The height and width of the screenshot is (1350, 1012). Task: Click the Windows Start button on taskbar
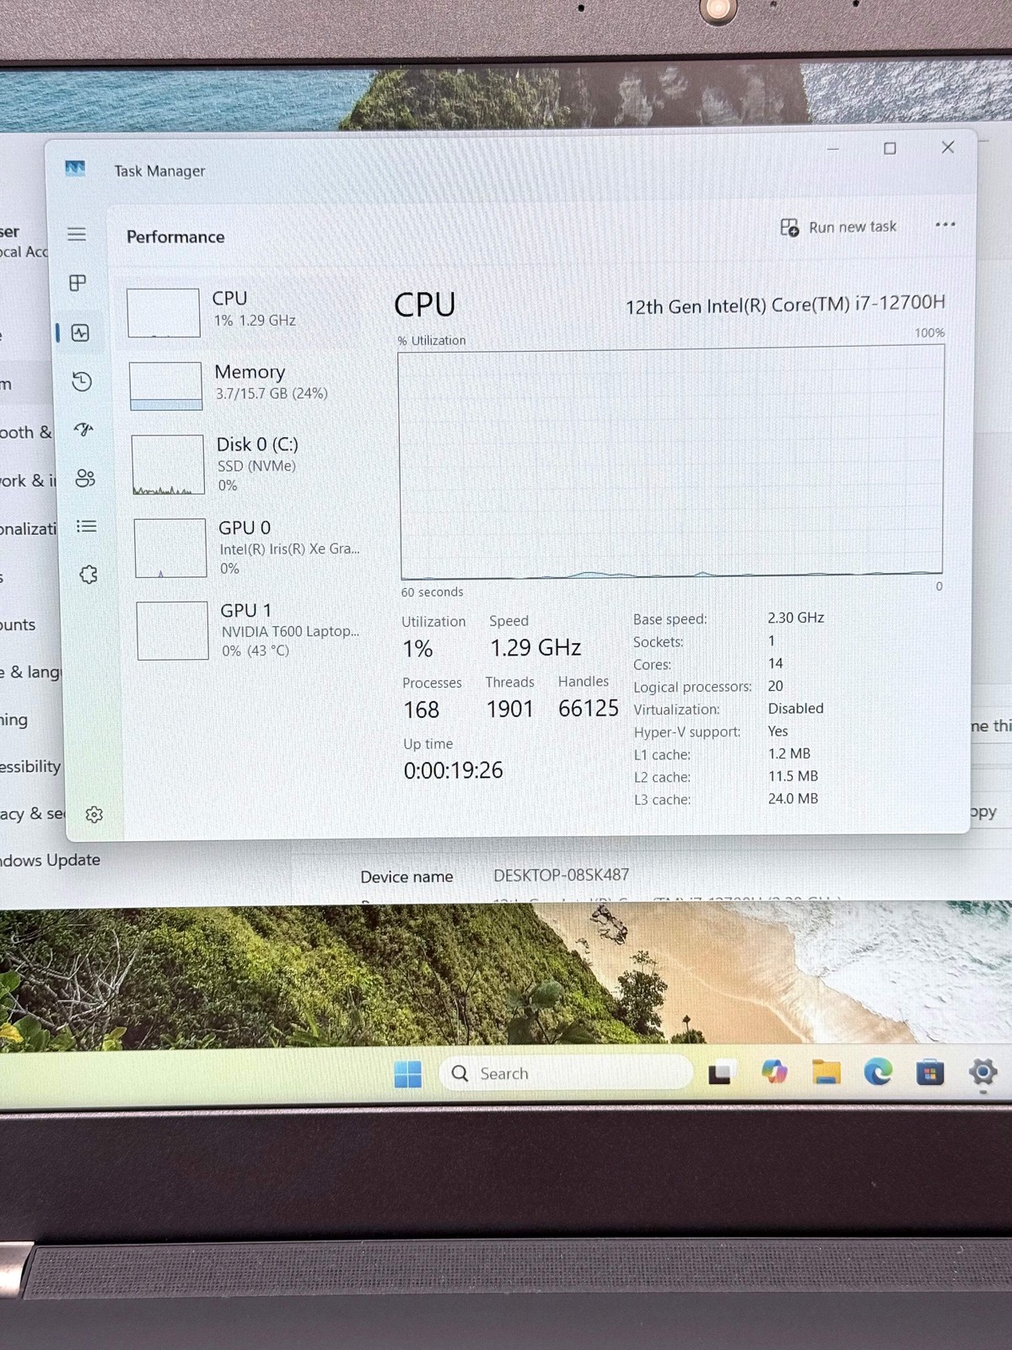pos(408,1074)
